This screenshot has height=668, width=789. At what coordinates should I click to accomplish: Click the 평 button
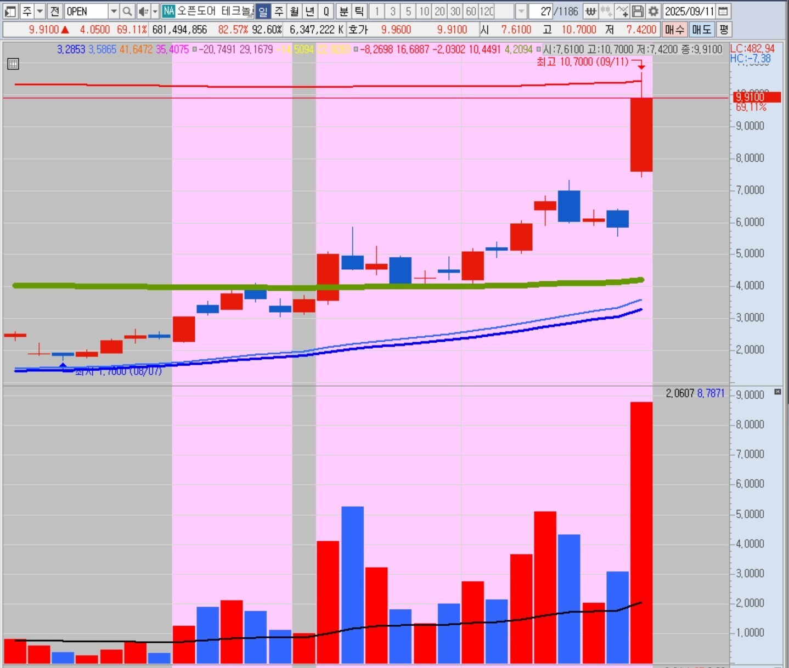click(x=724, y=30)
